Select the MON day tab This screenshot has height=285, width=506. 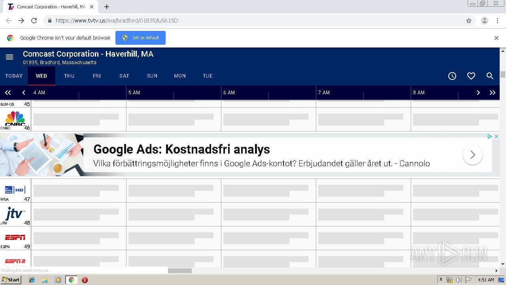[180, 76]
